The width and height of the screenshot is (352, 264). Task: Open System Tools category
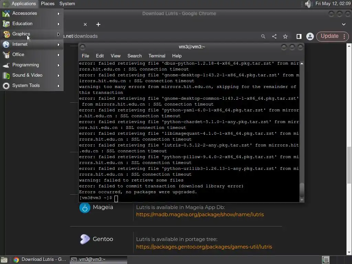[31, 86]
